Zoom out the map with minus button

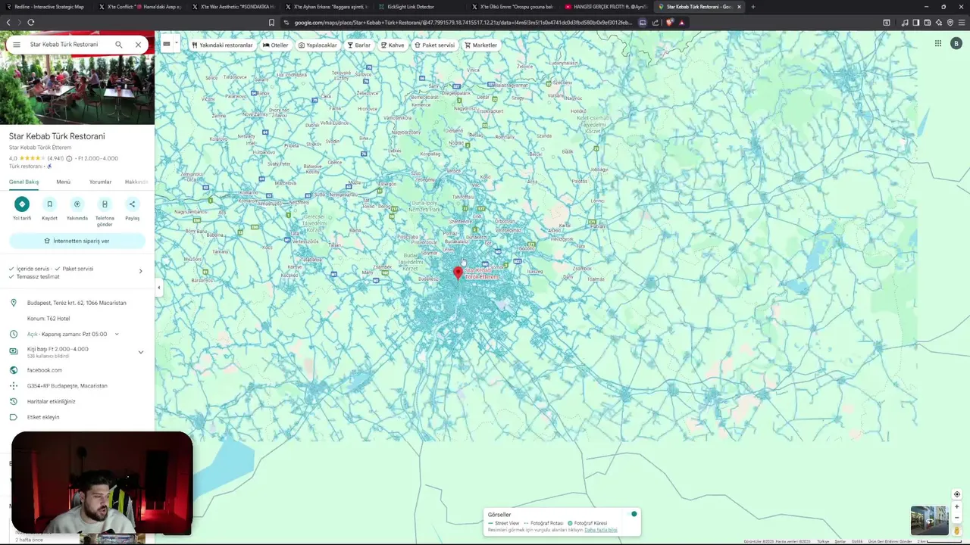coord(957,518)
